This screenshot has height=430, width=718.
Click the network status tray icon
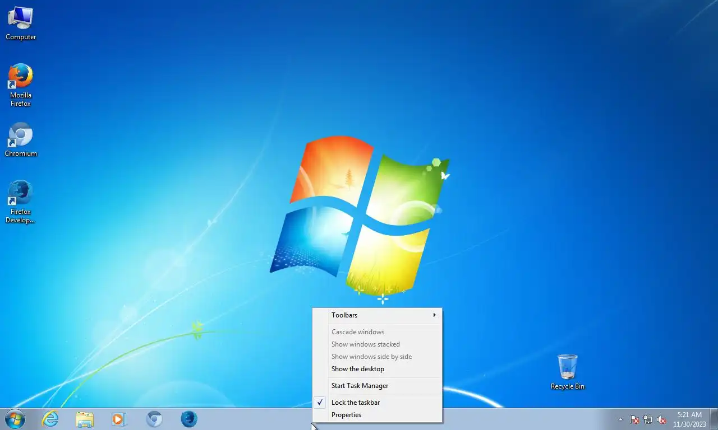pos(648,419)
